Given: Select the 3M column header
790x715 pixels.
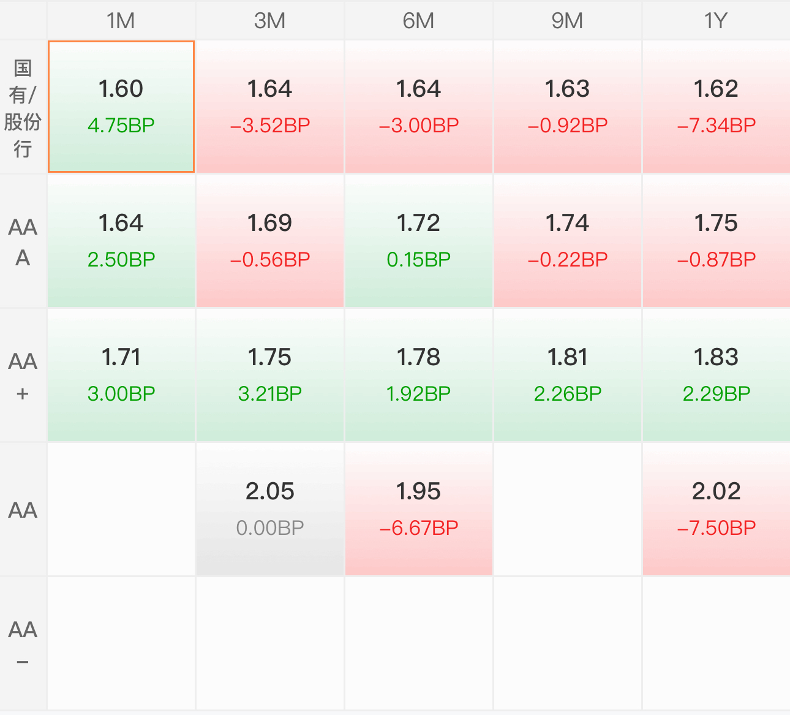Looking at the screenshot, I should [x=270, y=20].
